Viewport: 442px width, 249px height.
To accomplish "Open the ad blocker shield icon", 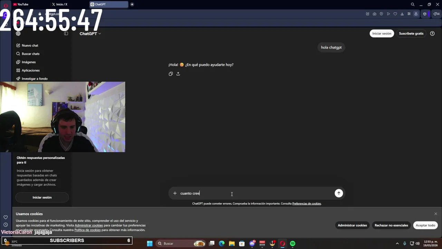I will (382, 14).
